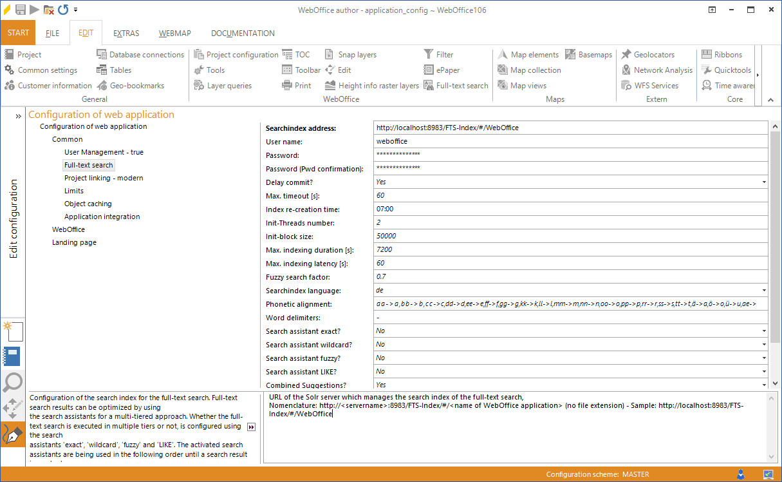The height and width of the screenshot is (482, 782).
Task: Collapse the ribbon with the up chevron
Action: pos(771,99)
